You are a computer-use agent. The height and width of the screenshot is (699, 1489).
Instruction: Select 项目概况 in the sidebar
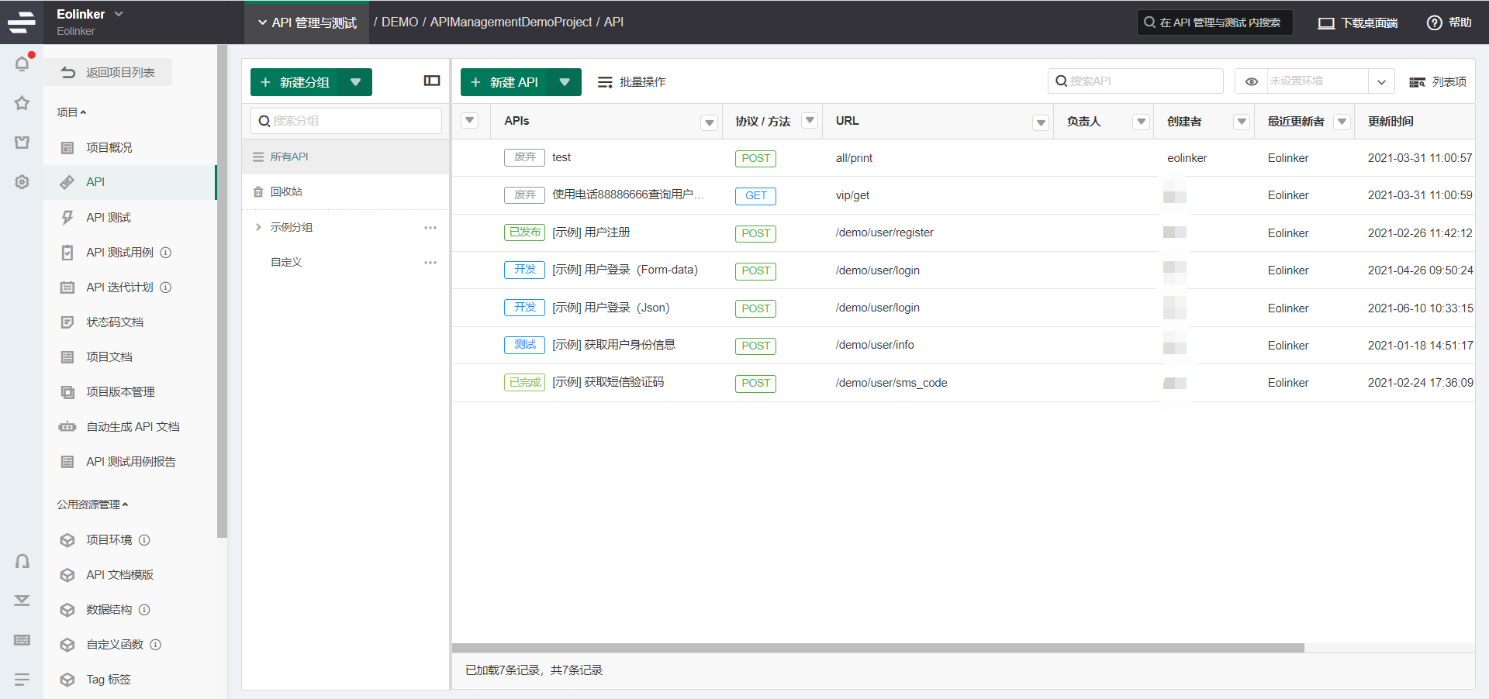coord(109,147)
